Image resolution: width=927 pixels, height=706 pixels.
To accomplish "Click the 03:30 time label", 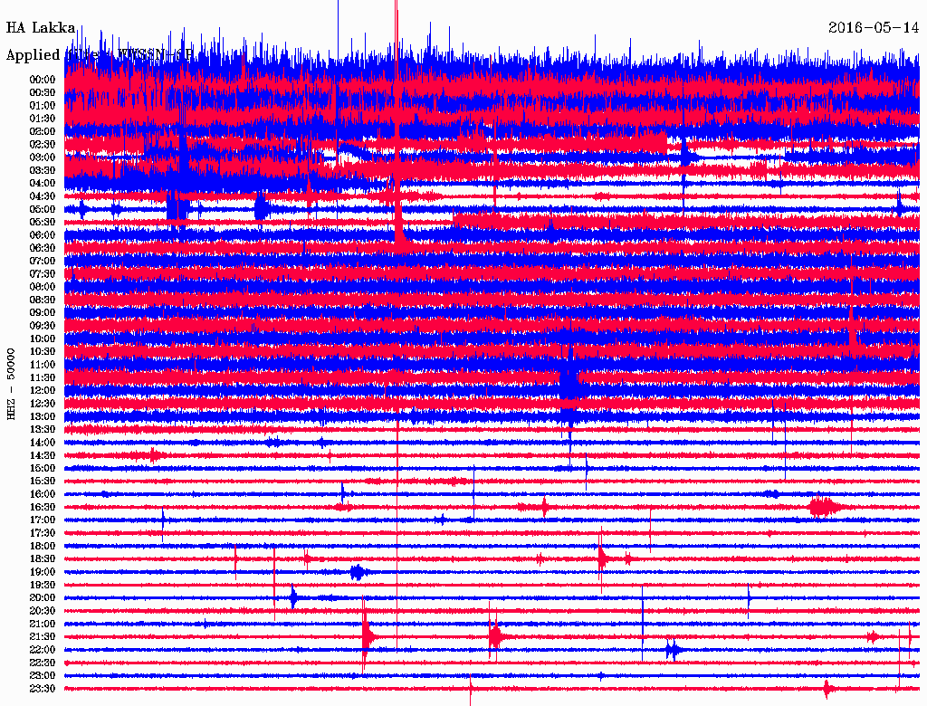I will [43, 171].
